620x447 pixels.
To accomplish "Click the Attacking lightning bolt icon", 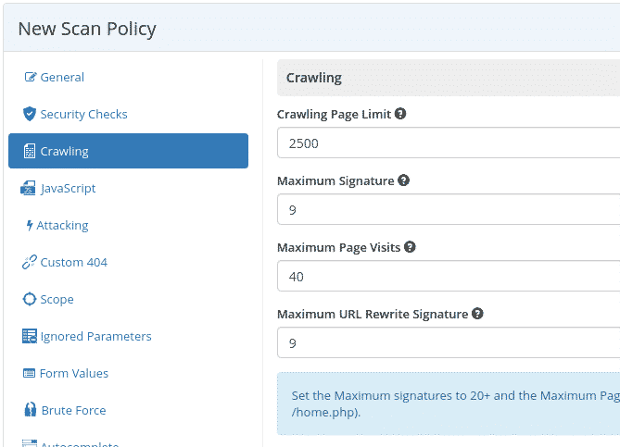I will point(30,226).
